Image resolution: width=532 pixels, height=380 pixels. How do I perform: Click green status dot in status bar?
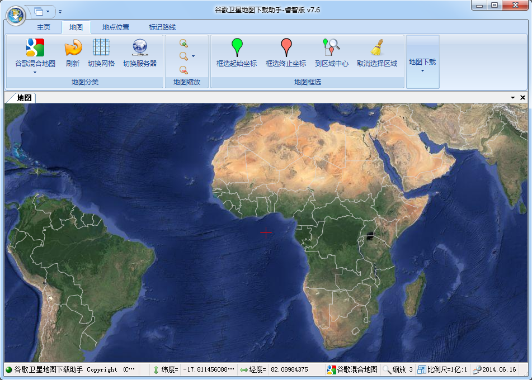pos(9,369)
